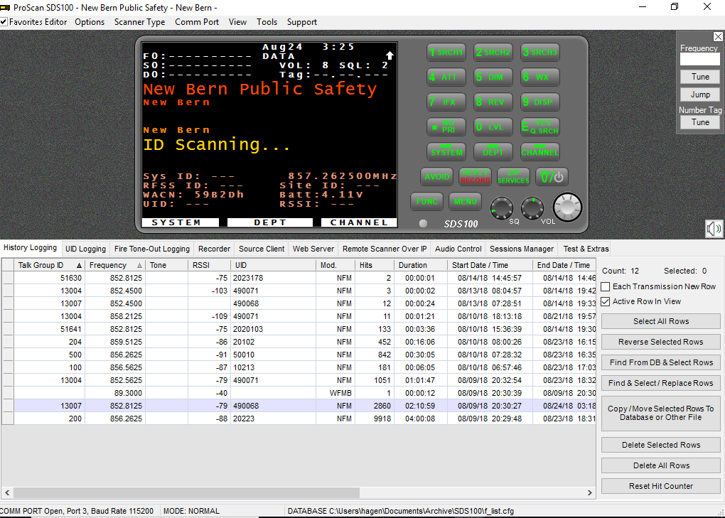Enable Each Transmission New Row

606,286
